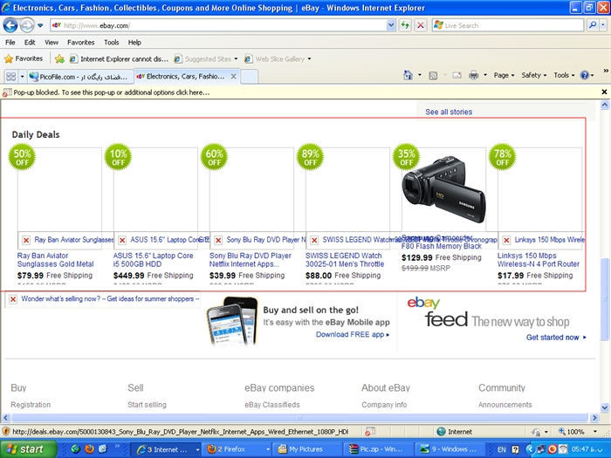Viewport: 611px width, 458px height.
Task: Click the pop-up blocker status bar icon
Action: click(370, 432)
